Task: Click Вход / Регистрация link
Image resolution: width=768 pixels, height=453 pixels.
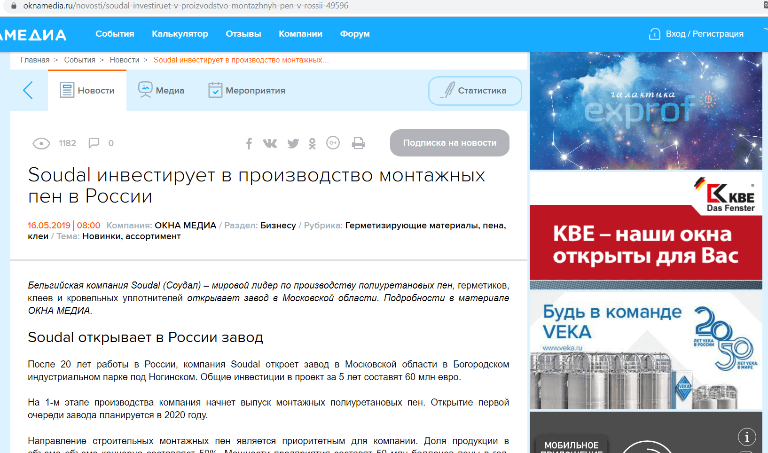Action: pyautogui.click(x=705, y=34)
